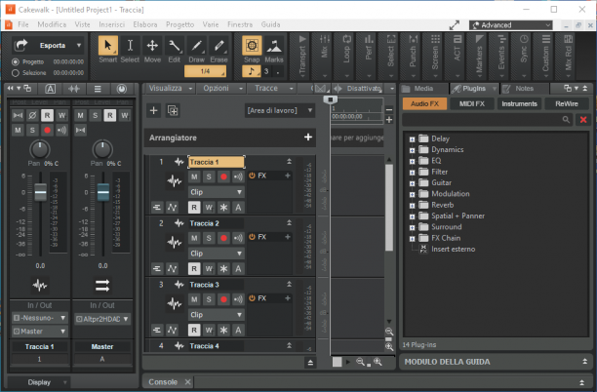Switch to the Media browser tab
The height and width of the screenshot is (392, 597).
pos(423,89)
